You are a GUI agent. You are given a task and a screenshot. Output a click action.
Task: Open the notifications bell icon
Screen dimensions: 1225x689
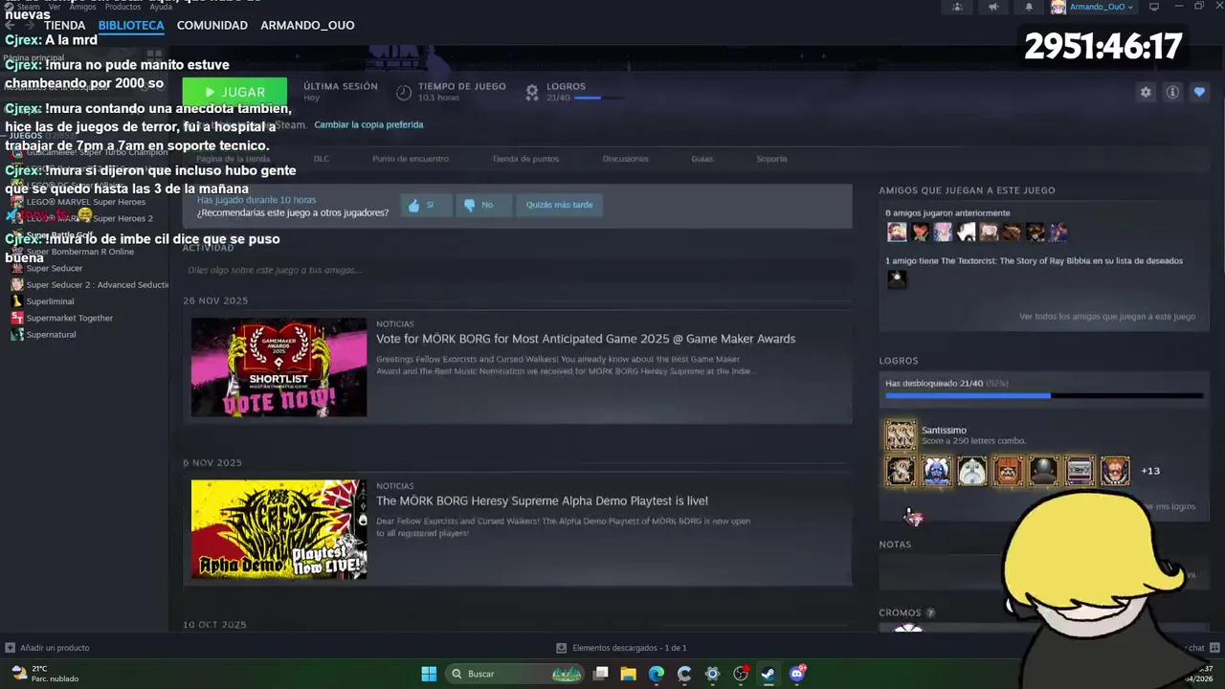pyautogui.click(x=1029, y=7)
